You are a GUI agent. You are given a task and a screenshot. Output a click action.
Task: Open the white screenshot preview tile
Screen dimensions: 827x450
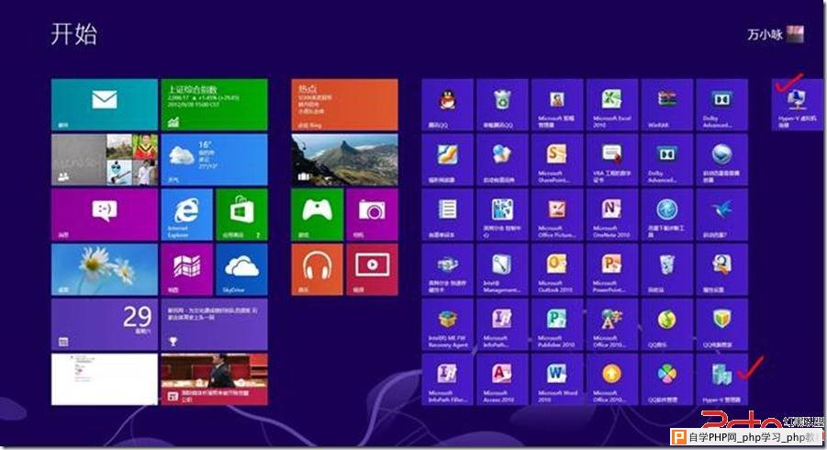pyautogui.click(x=105, y=378)
